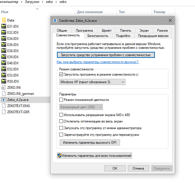
Task: Expand breadcrumb chevron before last zeko
Action: click(56, 2)
